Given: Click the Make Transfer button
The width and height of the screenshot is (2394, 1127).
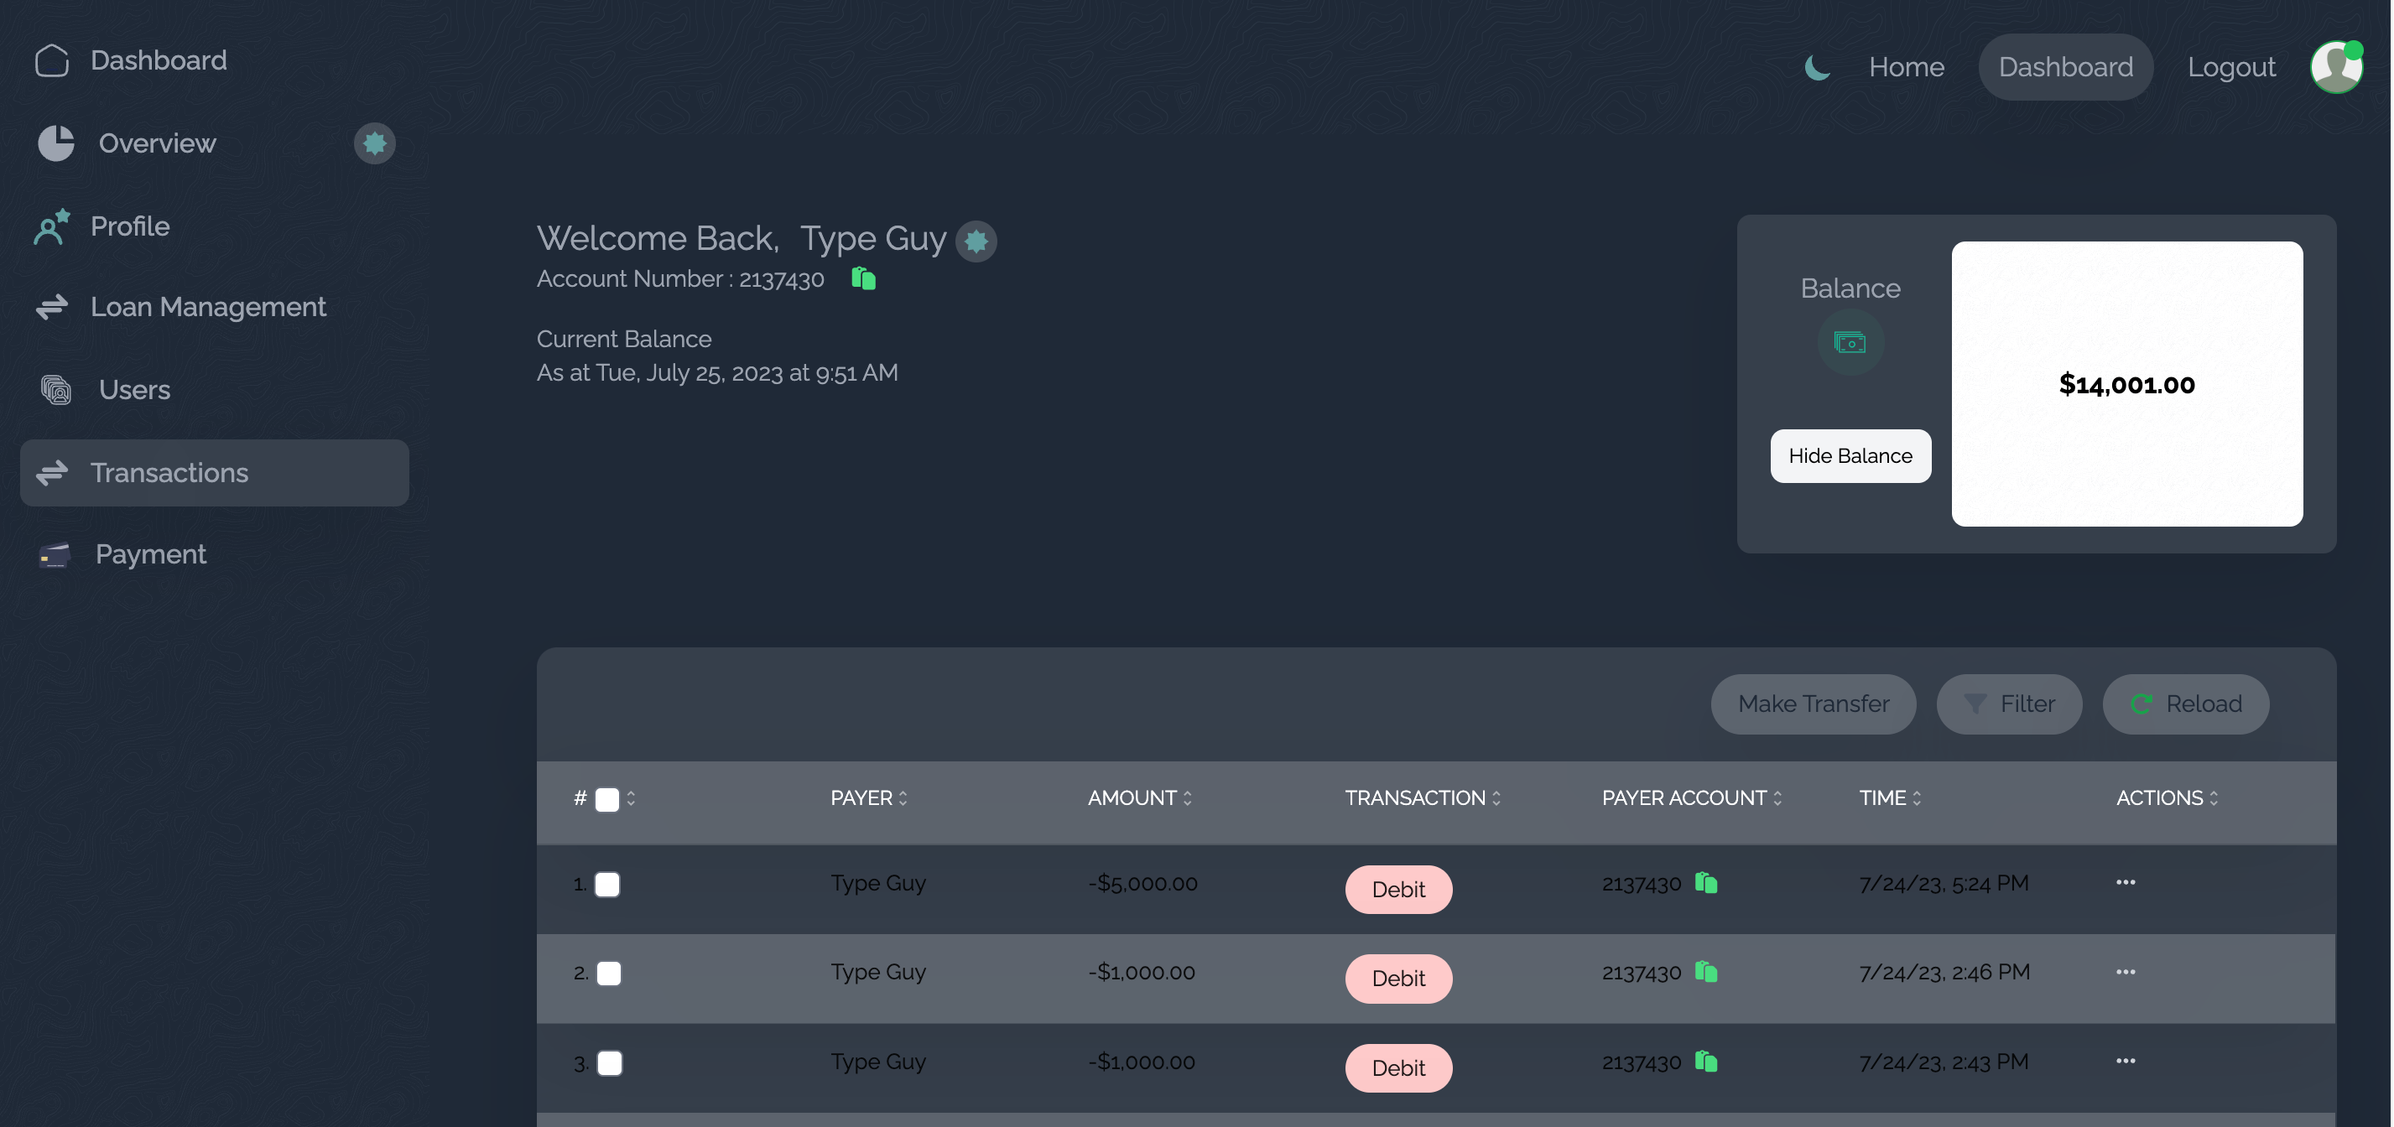Looking at the screenshot, I should coord(1814,704).
